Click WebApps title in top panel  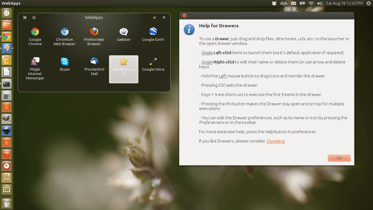[11, 3]
